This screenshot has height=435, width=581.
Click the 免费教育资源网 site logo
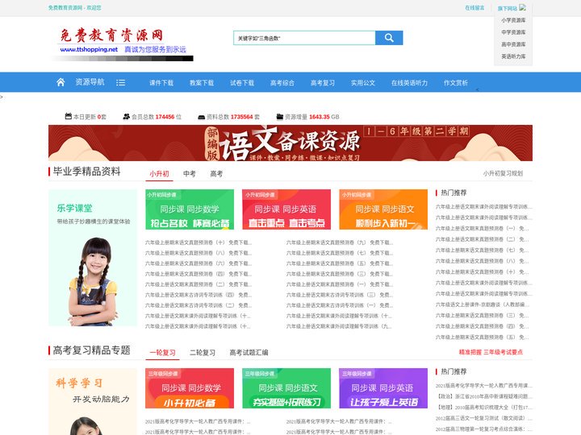coord(122,43)
